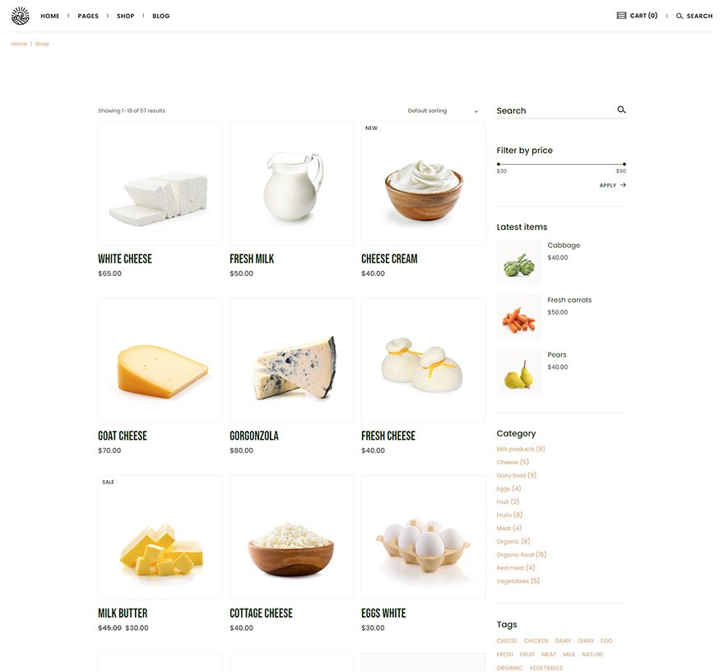Open the Pears thumbnail image
The height and width of the screenshot is (672, 724).
(519, 371)
